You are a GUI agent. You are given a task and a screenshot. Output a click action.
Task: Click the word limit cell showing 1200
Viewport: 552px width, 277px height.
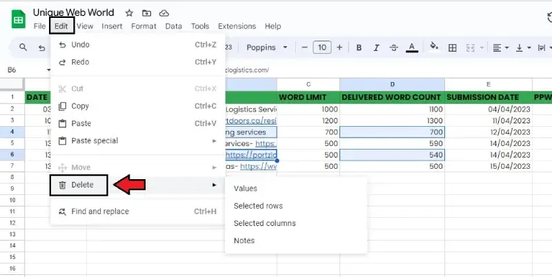click(308, 121)
